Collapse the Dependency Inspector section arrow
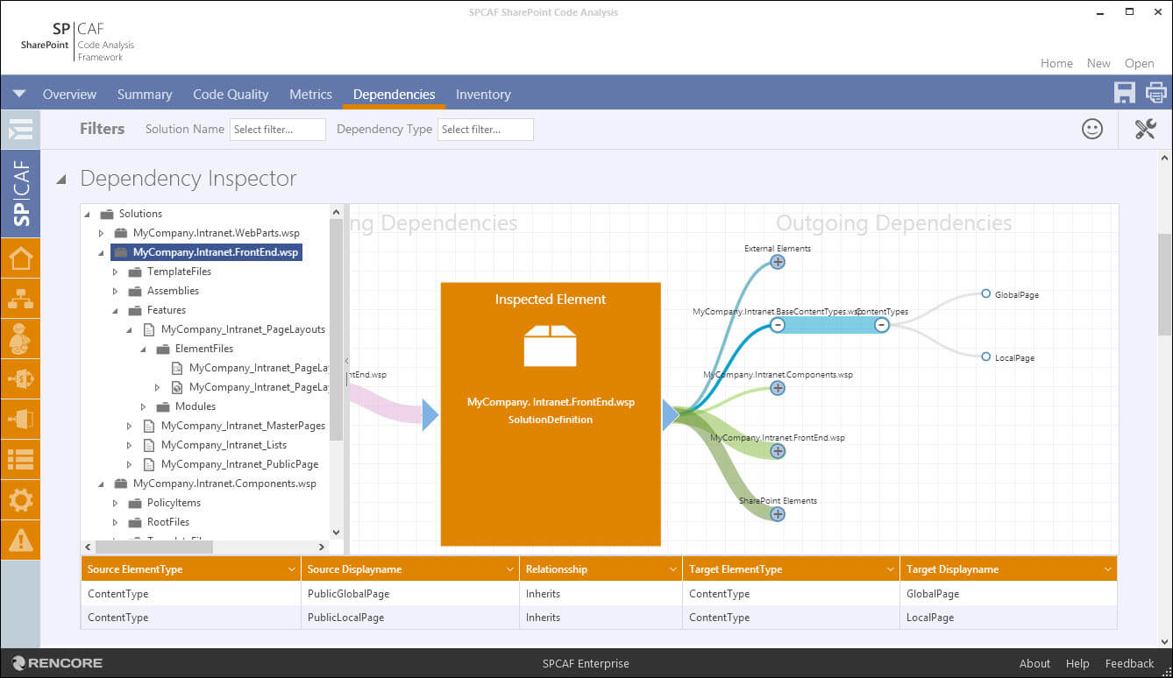The width and height of the screenshot is (1173, 678). pos(61,180)
